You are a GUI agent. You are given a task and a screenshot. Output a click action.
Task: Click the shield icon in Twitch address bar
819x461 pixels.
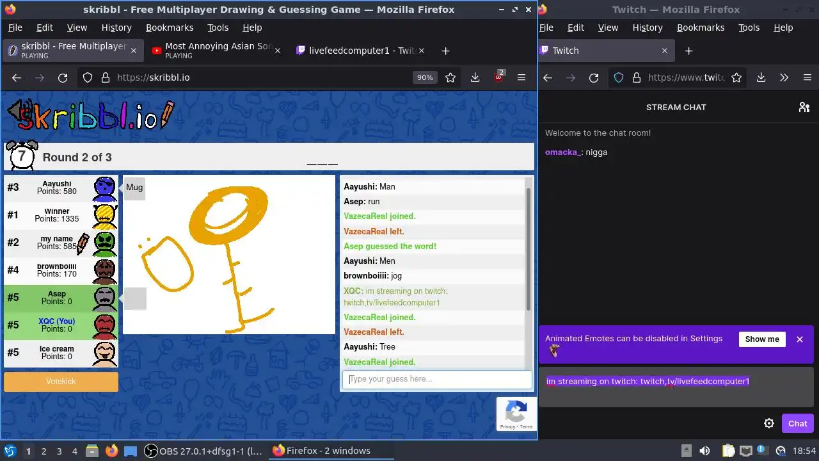(619, 77)
